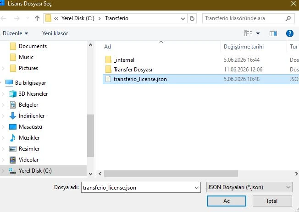This screenshot has height=212, width=299.
Task: Select transferio_license.json file
Action: point(140,79)
